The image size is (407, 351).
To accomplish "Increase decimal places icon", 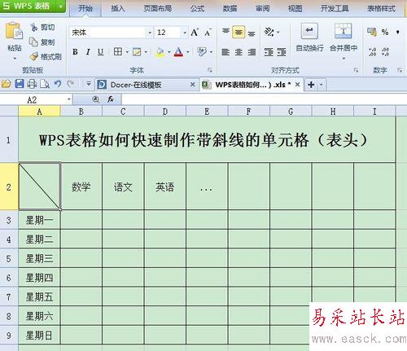I will coord(372,51).
